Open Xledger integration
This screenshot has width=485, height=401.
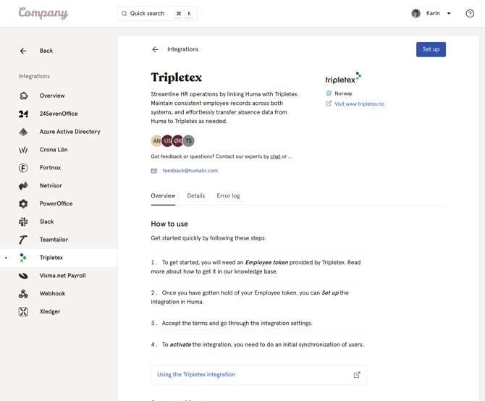pyautogui.click(x=50, y=311)
